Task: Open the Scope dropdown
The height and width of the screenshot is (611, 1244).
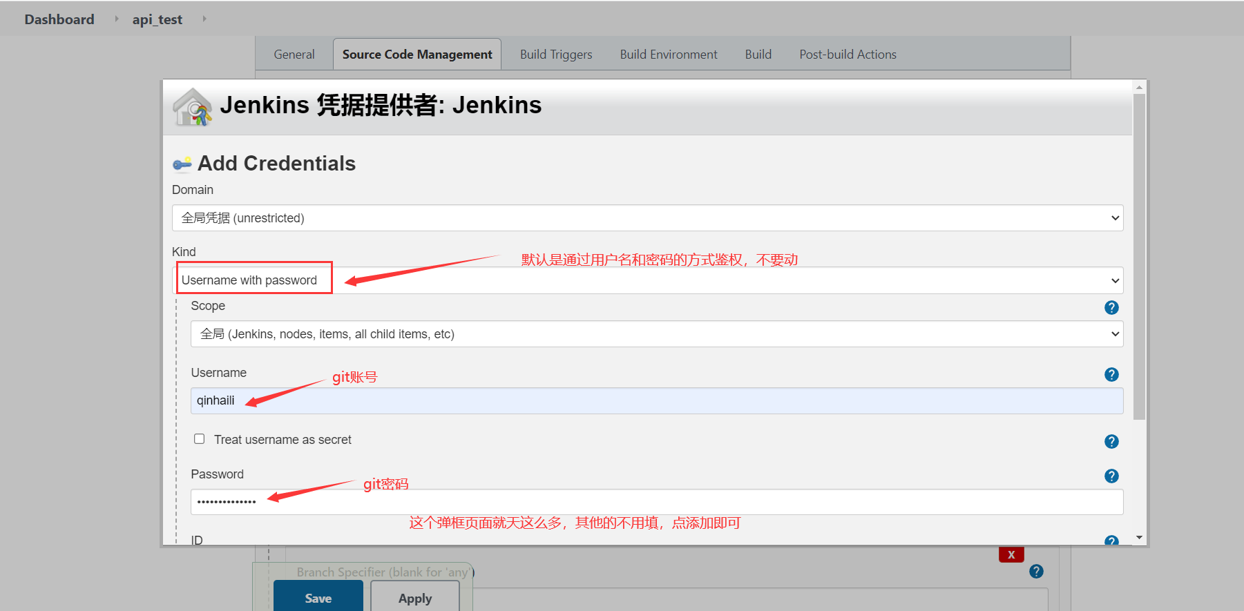Action: (x=656, y=334)
